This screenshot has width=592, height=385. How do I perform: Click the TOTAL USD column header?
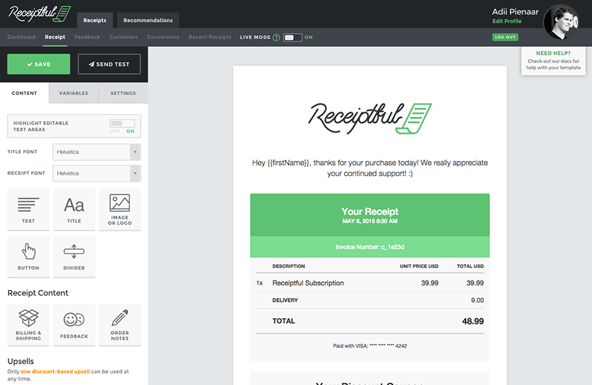click(x=470, y=266)
